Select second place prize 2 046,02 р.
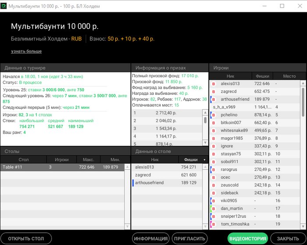The width and height of the screenshot is (307, 245). [167, 121]
